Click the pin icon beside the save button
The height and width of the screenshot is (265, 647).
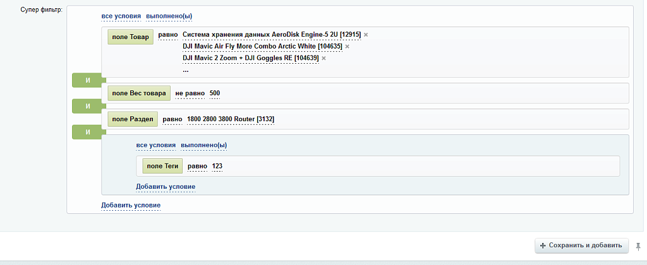(638, 245)
